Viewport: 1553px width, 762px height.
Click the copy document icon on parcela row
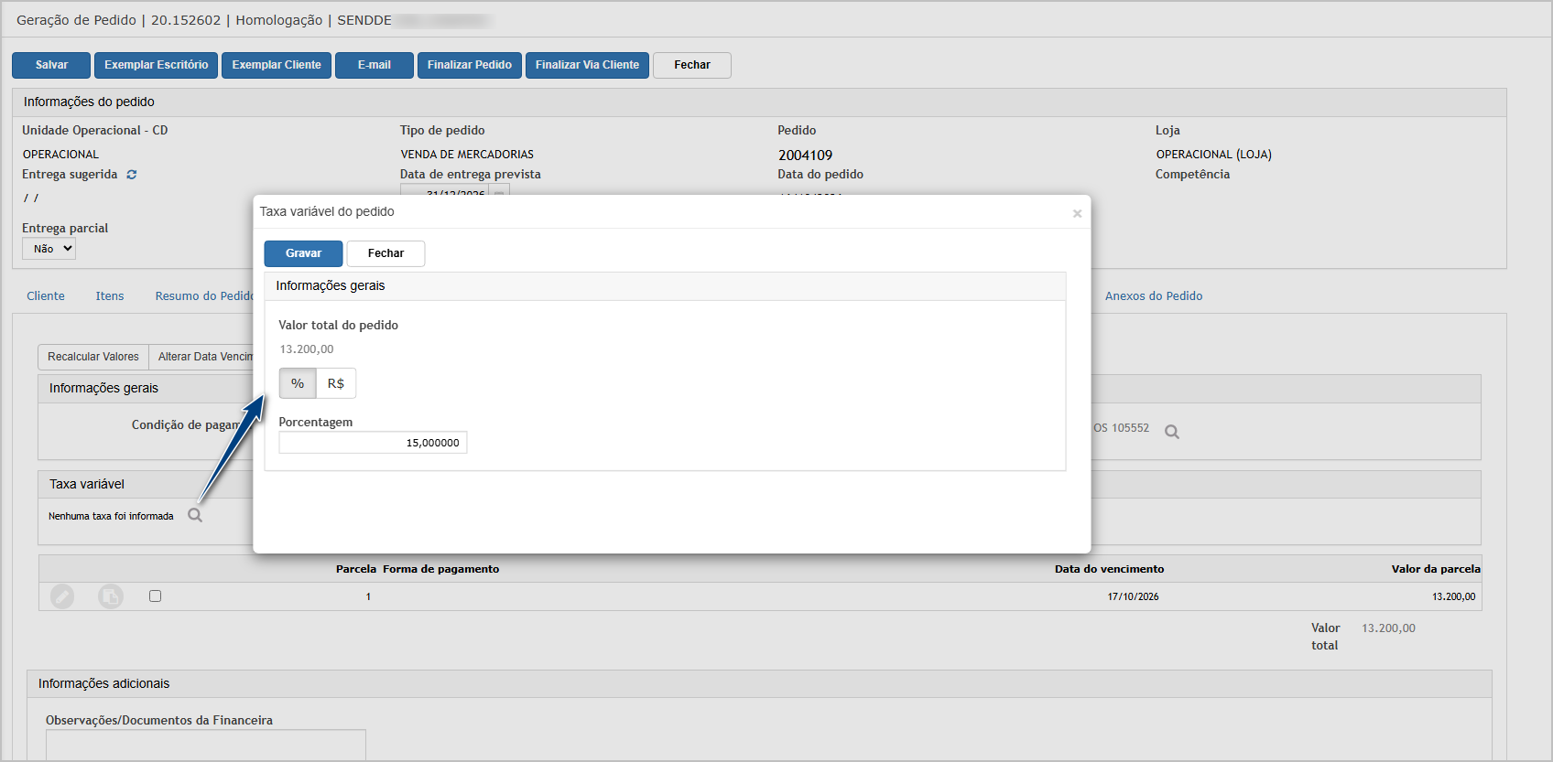111,596
